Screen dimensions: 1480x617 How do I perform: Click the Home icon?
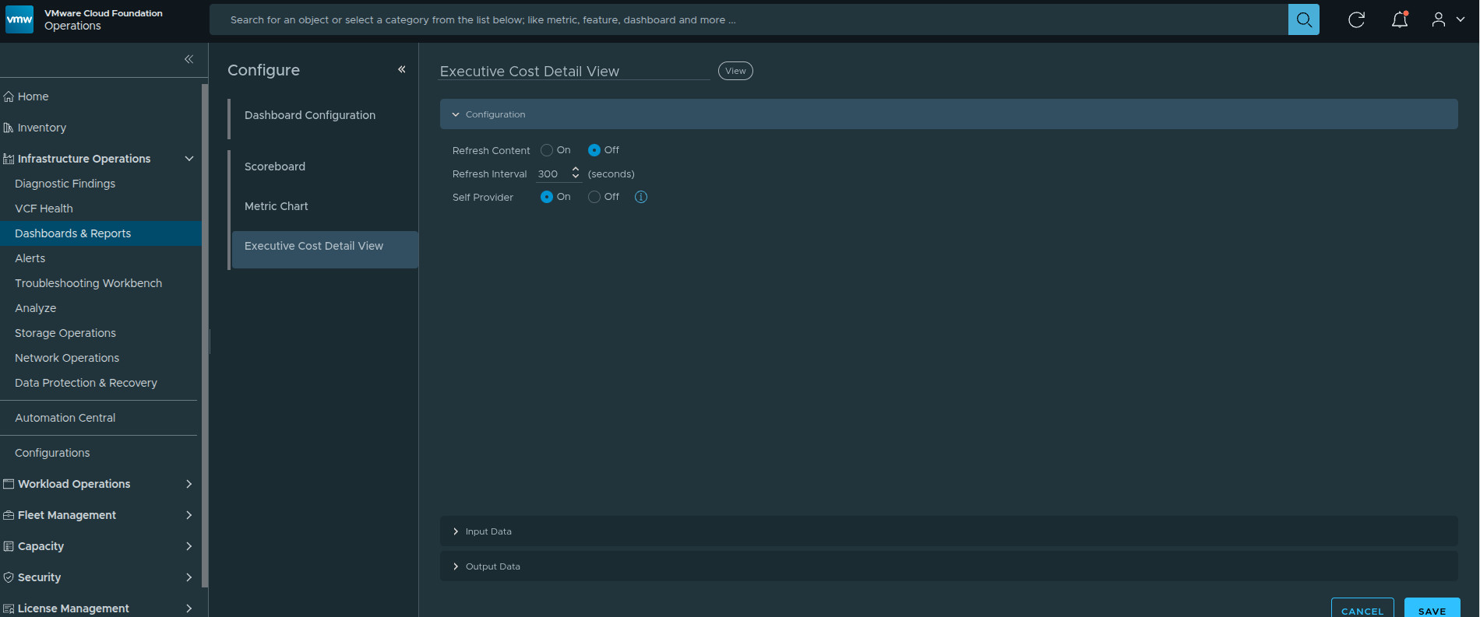point(9,96)
